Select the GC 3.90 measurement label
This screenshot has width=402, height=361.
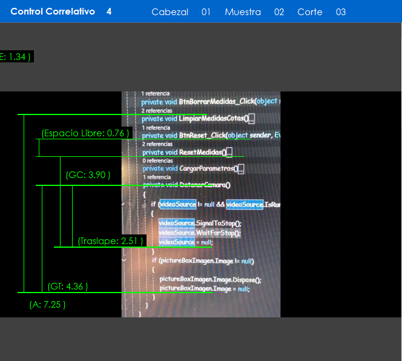coord(88,175)
